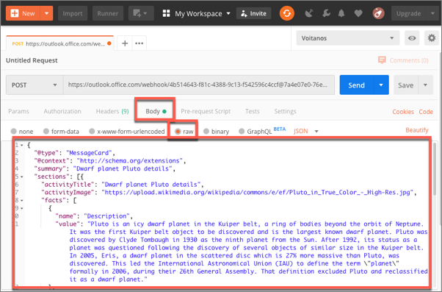The height and width of the screenshot is (292, 442).
Task: Open the Code link
Action: [x=426, y=112]
